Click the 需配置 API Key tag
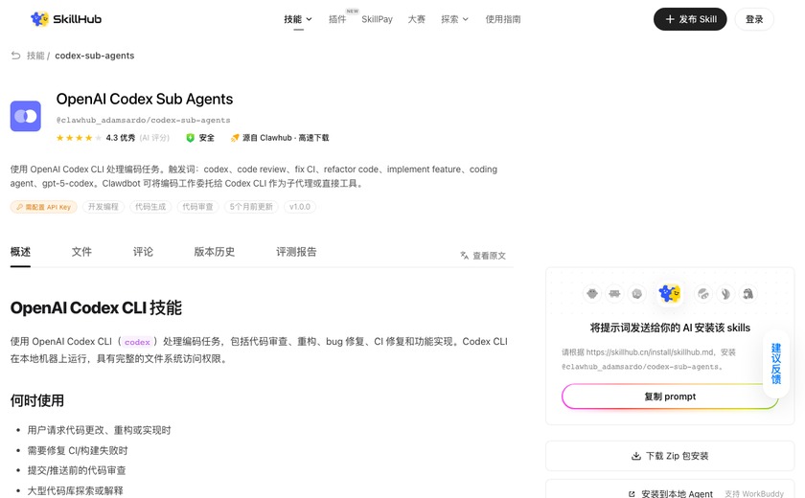This screenshot has height=498, width=805. pos(44,207)
